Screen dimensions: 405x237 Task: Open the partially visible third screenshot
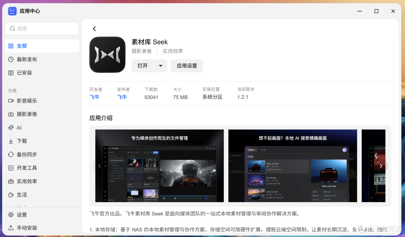coord(373,166)
